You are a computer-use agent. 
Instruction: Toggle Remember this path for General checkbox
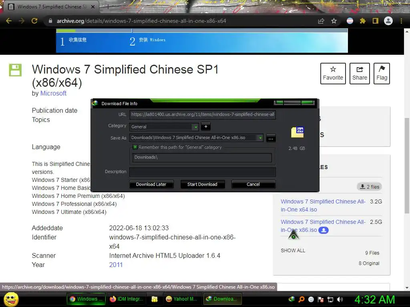pos(135,147)
